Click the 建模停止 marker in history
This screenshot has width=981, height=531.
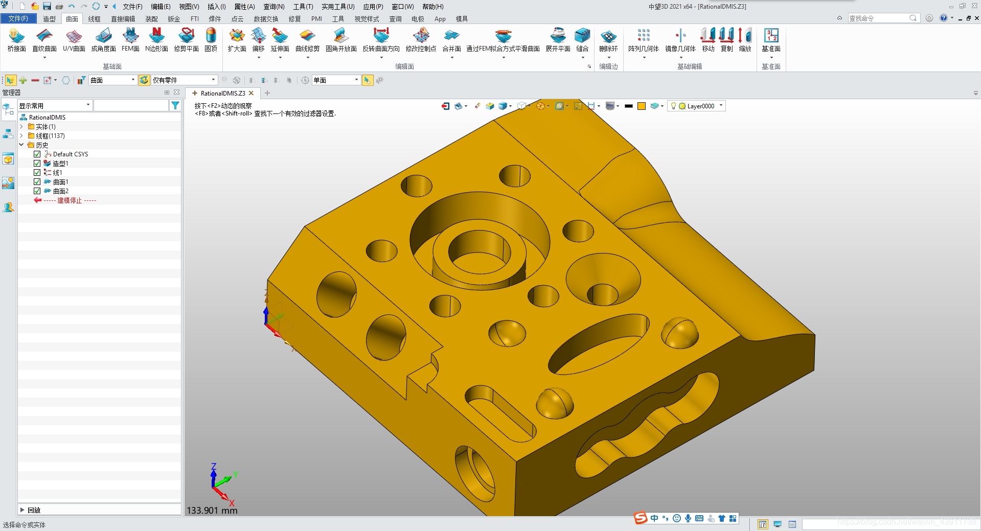[x=70, y=200]
